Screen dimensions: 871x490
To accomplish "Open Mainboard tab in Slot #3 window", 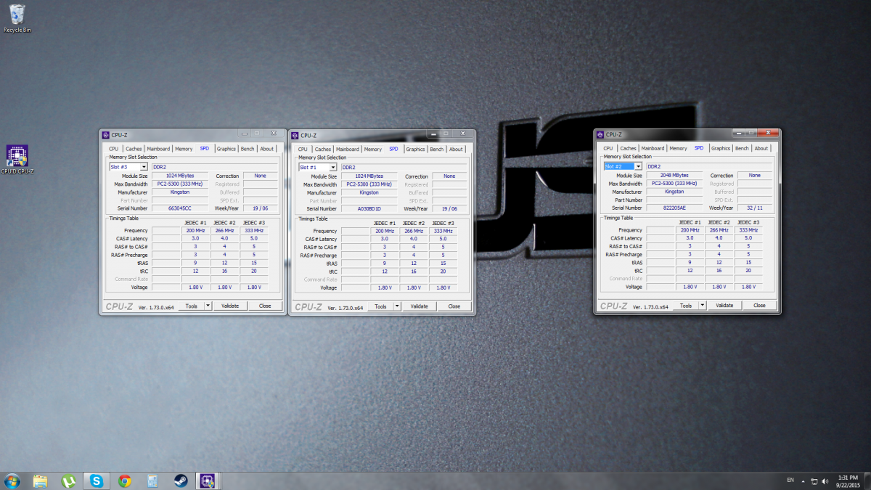I will (x=158, y=149).
